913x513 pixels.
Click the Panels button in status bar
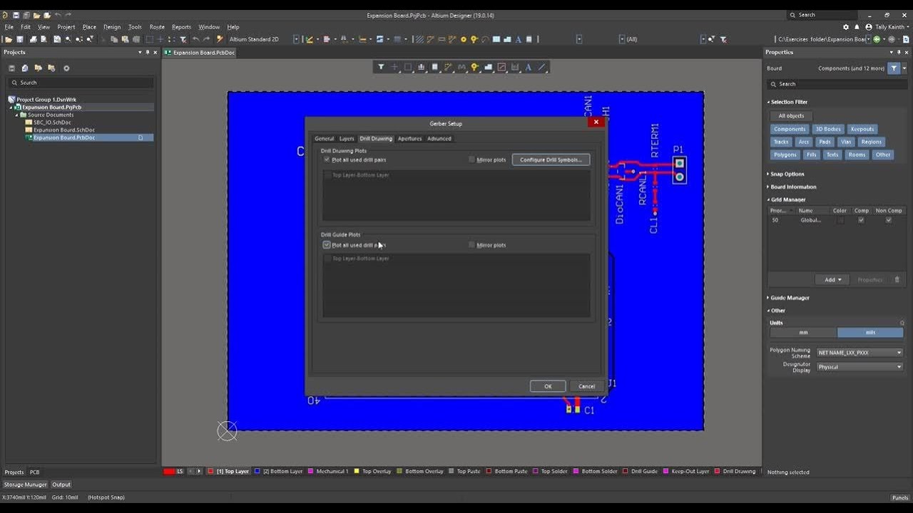900,497
